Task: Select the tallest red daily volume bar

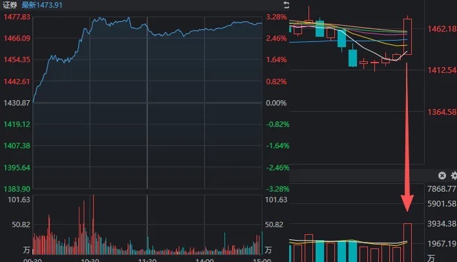Action: click(407, 243)
